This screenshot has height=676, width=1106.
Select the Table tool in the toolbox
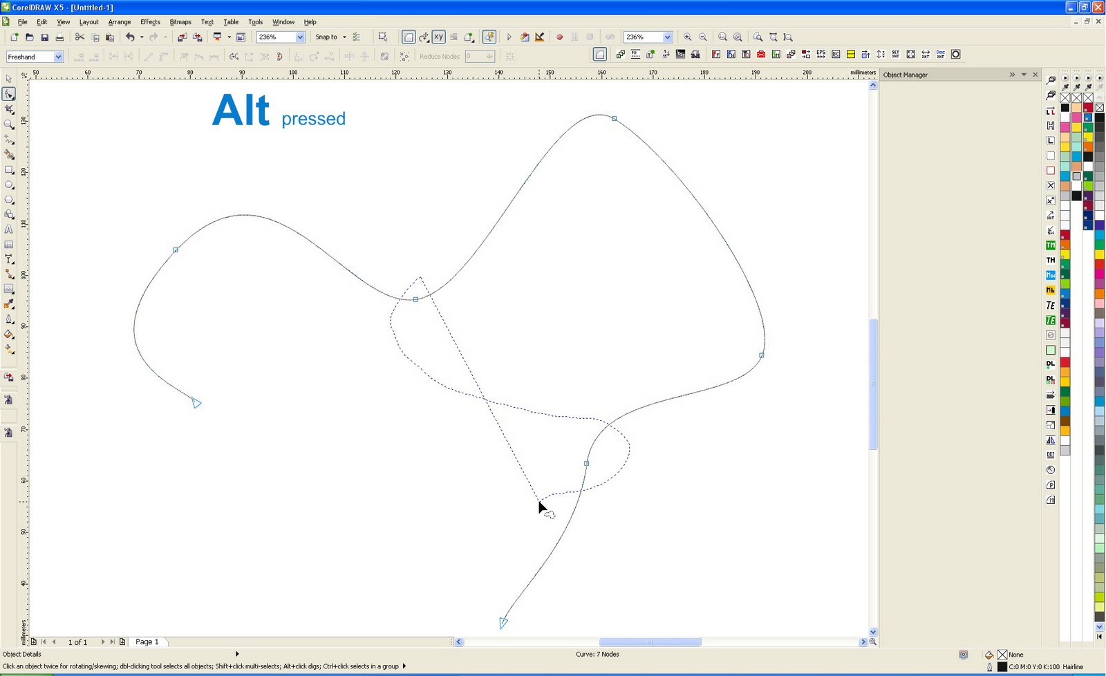point(9,245)
